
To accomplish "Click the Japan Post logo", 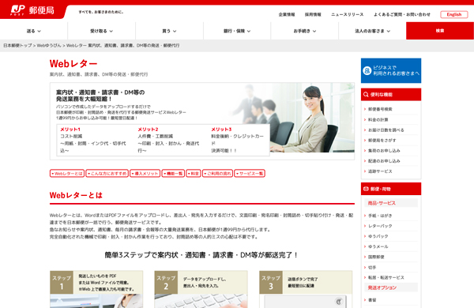I will [32, 10].
